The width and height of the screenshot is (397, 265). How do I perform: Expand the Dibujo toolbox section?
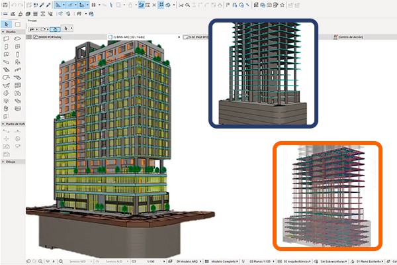click(3, 162)
